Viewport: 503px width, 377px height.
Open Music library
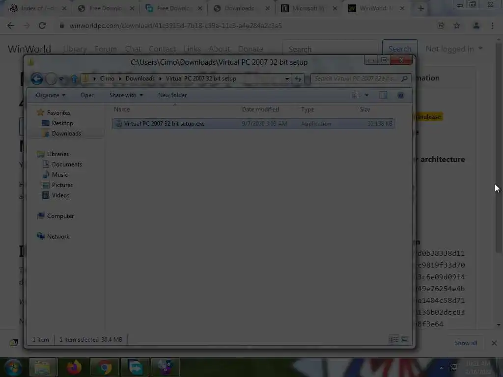(59, 175)
